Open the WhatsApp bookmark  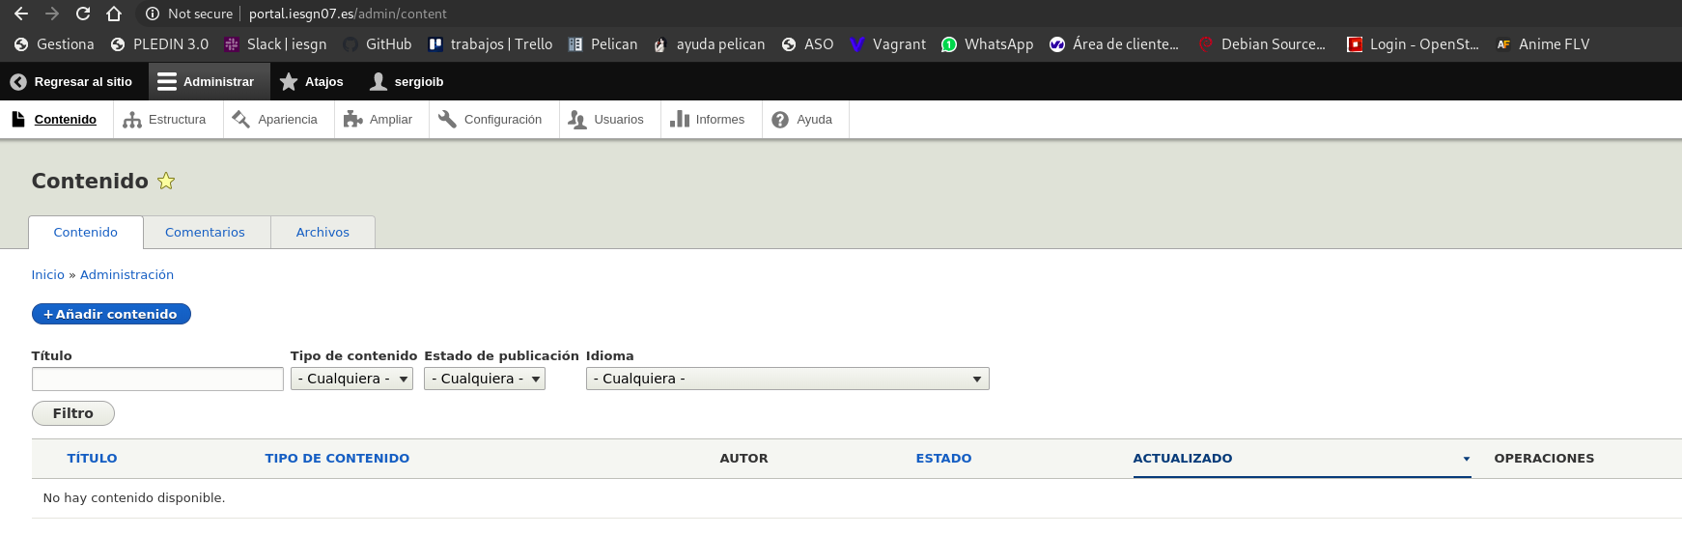(987, 44)
